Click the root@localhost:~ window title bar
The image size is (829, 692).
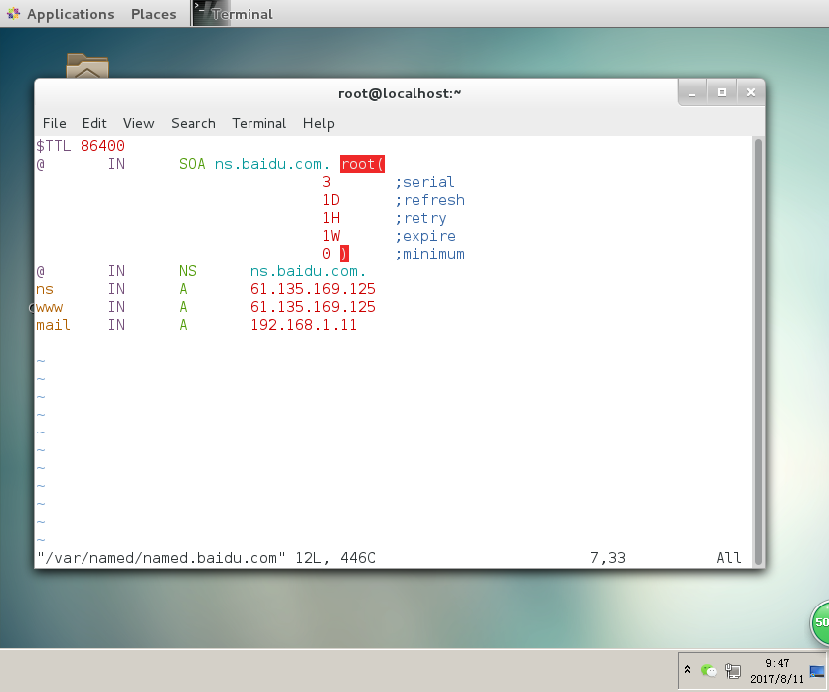pos(400,93)
